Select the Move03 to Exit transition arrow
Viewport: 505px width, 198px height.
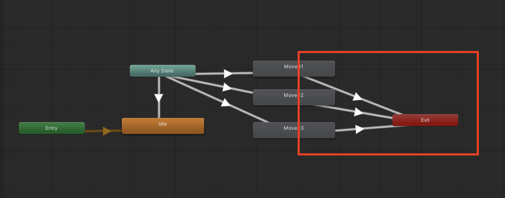(360, 129)
